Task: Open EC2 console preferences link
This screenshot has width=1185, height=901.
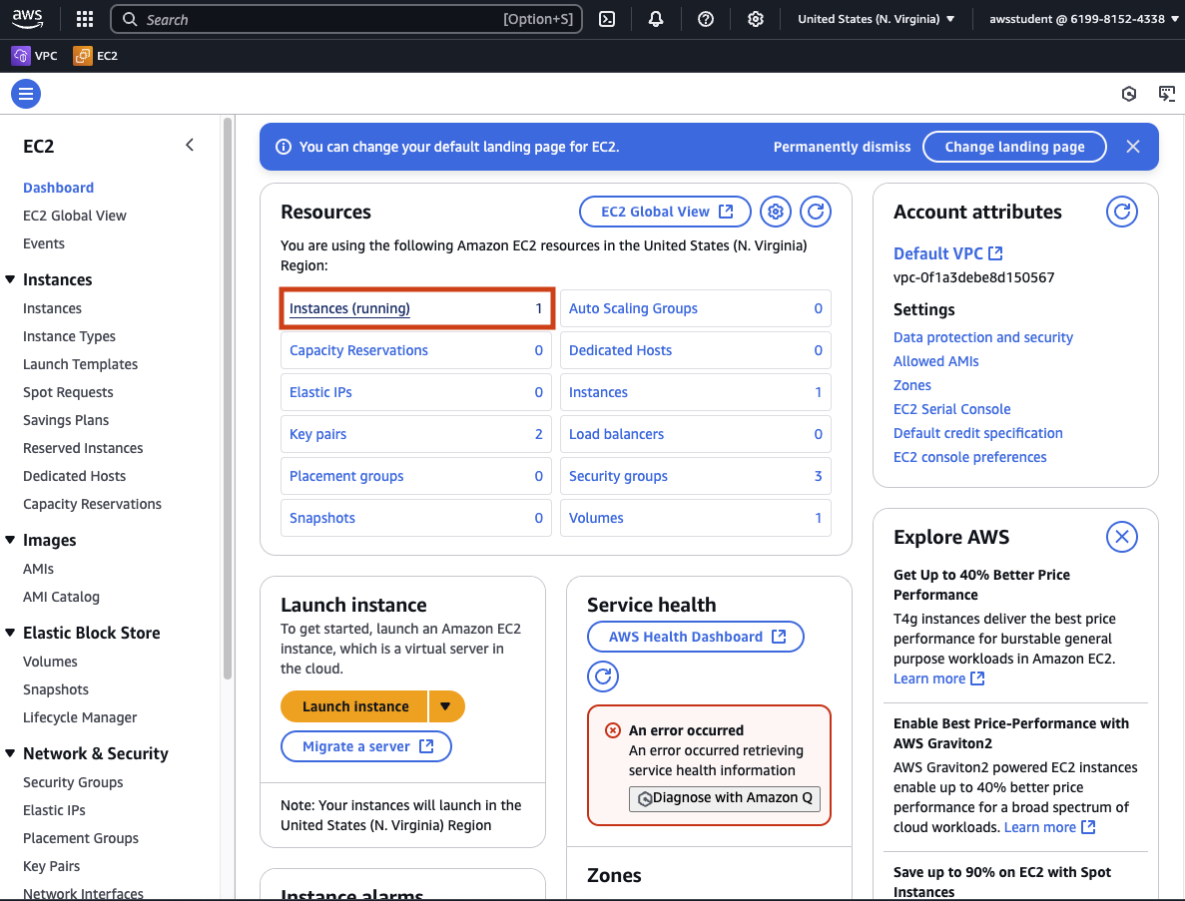Action: point(970,457)
